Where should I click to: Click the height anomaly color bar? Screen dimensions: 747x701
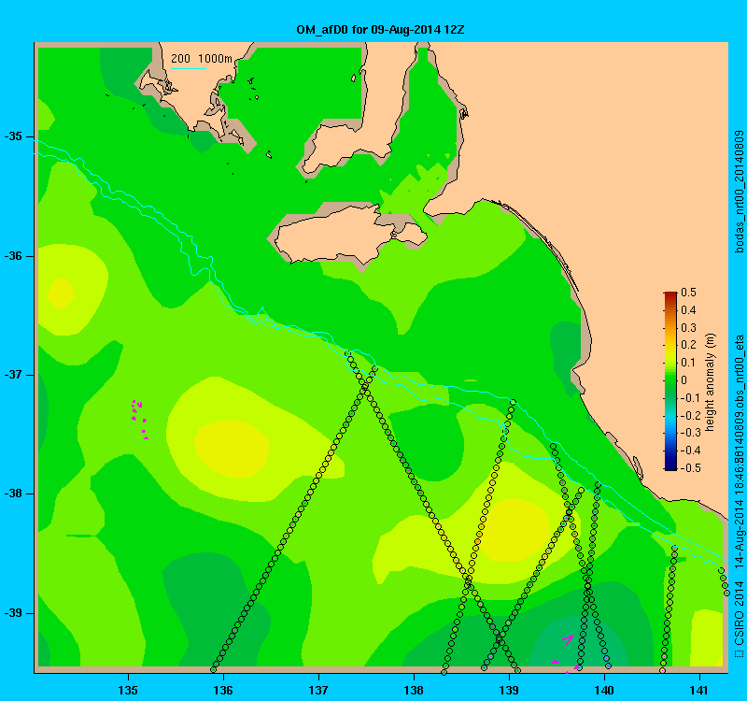[x=670, y=380]
